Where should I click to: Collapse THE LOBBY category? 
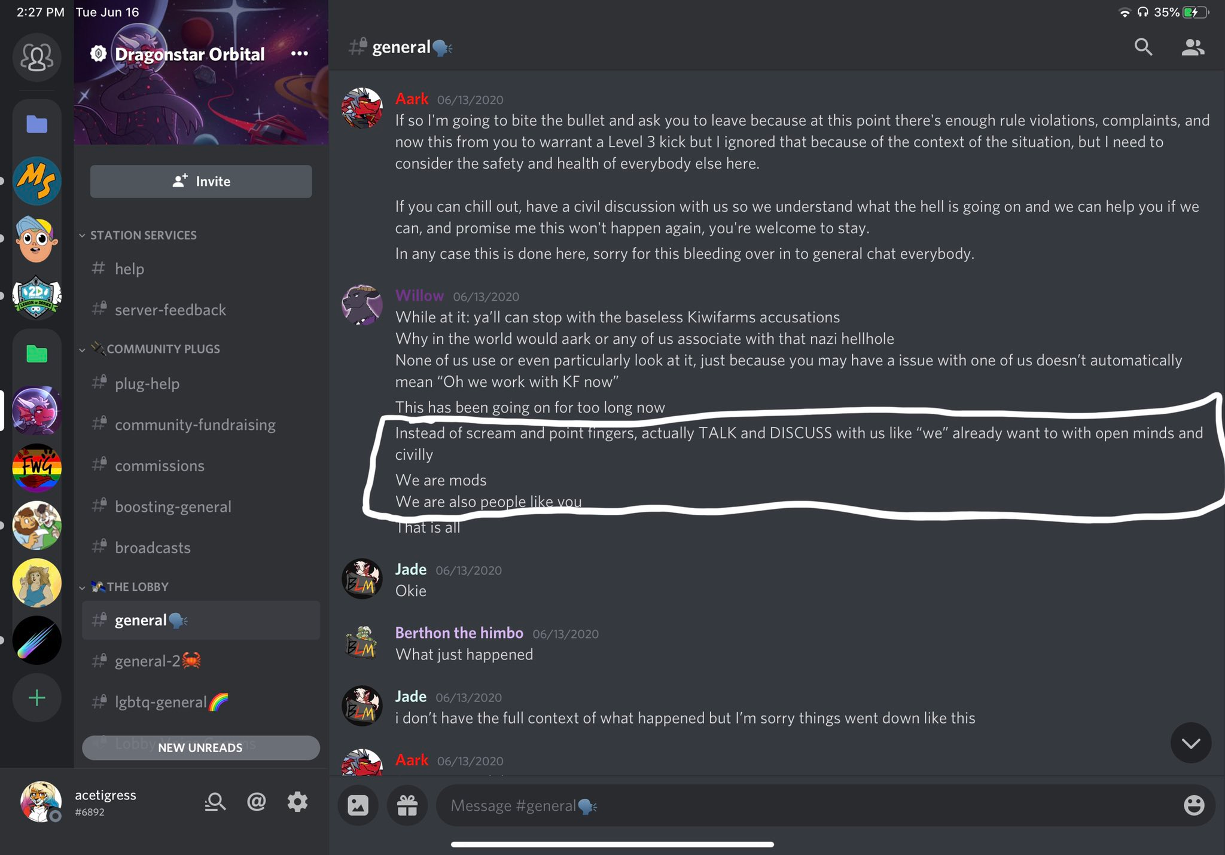(124, 587)
